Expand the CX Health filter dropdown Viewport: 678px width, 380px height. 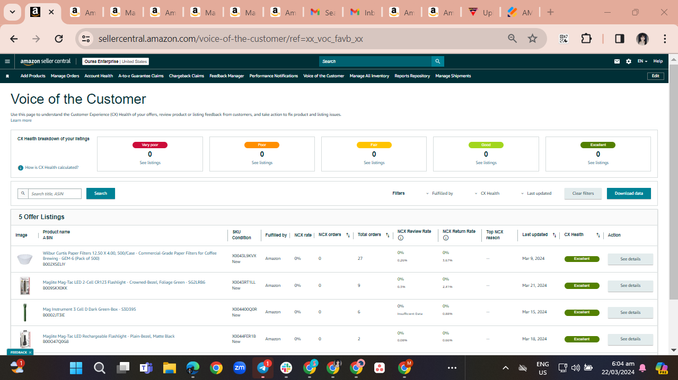[487, 194]
